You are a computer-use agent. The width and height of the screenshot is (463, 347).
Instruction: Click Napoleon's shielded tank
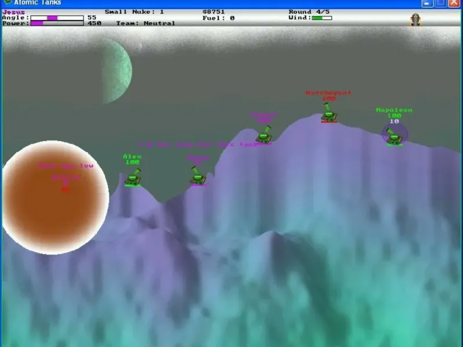[x=395, y=136]
